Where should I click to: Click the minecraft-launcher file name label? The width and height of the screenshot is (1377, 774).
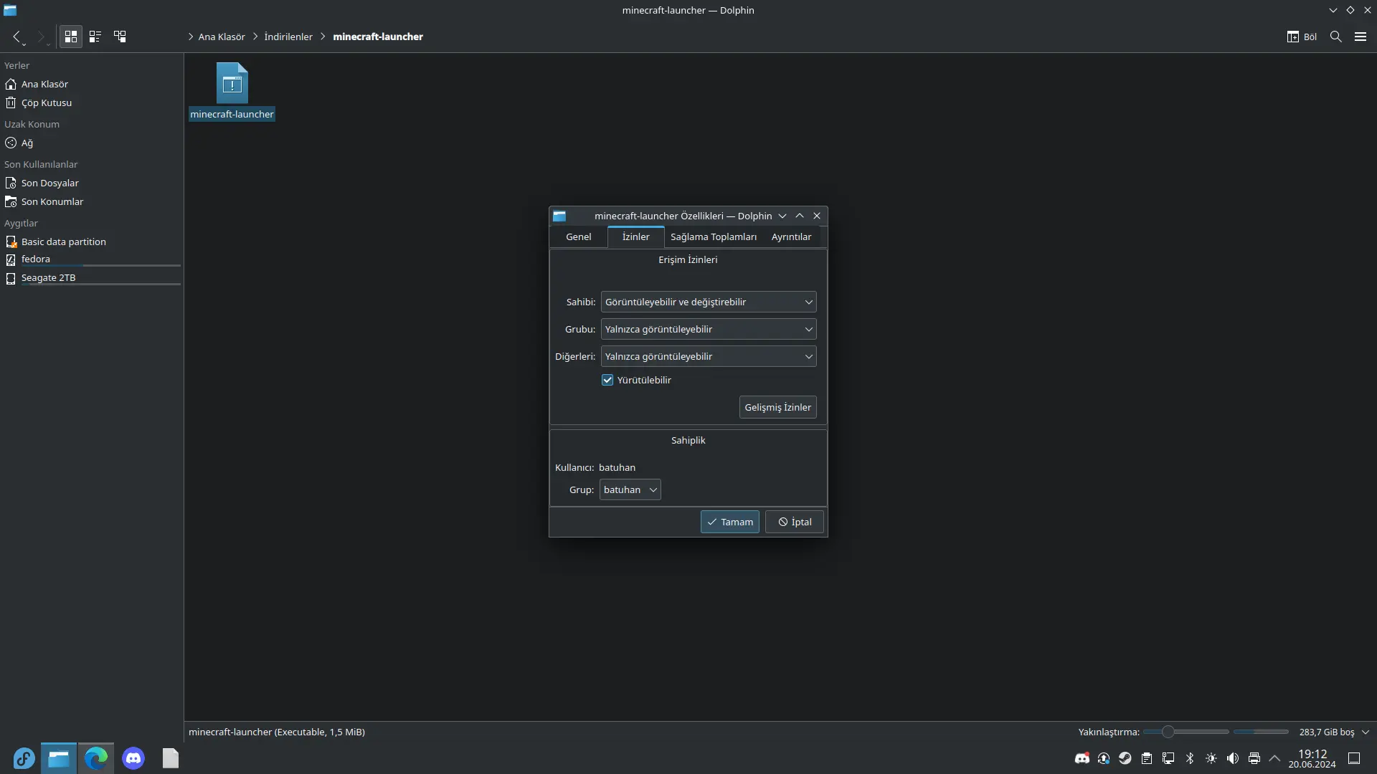pyautogui.click(x=232, y=114)
